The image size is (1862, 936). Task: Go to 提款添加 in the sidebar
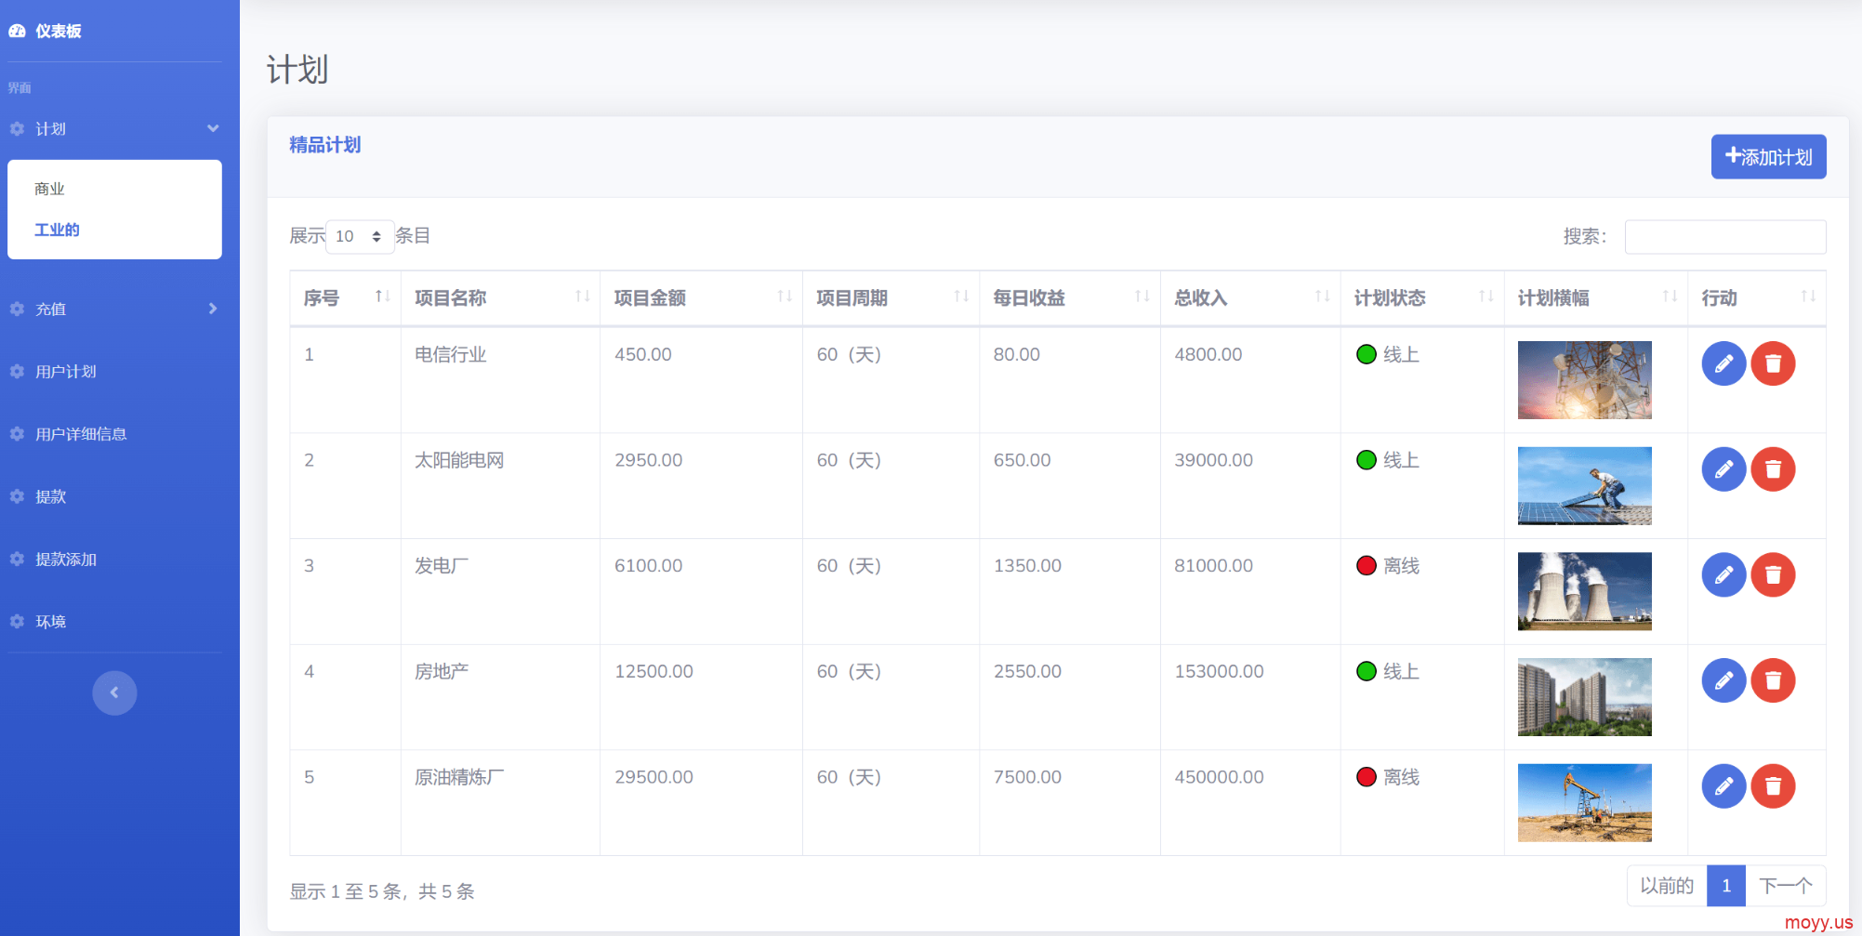(66, 559)
